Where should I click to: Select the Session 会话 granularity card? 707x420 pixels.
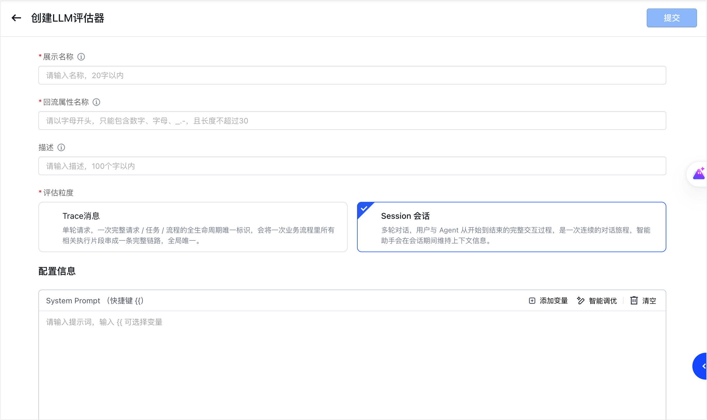click(511, 227)
